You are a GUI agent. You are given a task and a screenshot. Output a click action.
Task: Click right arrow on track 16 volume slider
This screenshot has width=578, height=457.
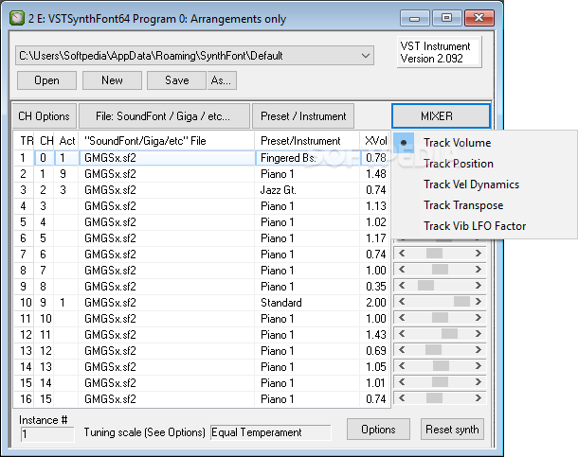click(x=479, y=398)
